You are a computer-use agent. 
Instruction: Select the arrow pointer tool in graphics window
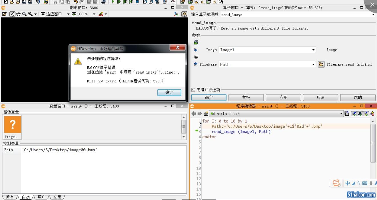click(12, 14)
